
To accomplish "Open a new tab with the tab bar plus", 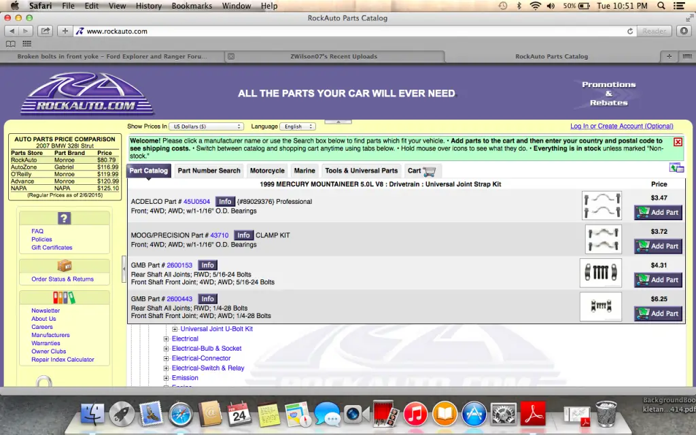I will coord(669,56).
